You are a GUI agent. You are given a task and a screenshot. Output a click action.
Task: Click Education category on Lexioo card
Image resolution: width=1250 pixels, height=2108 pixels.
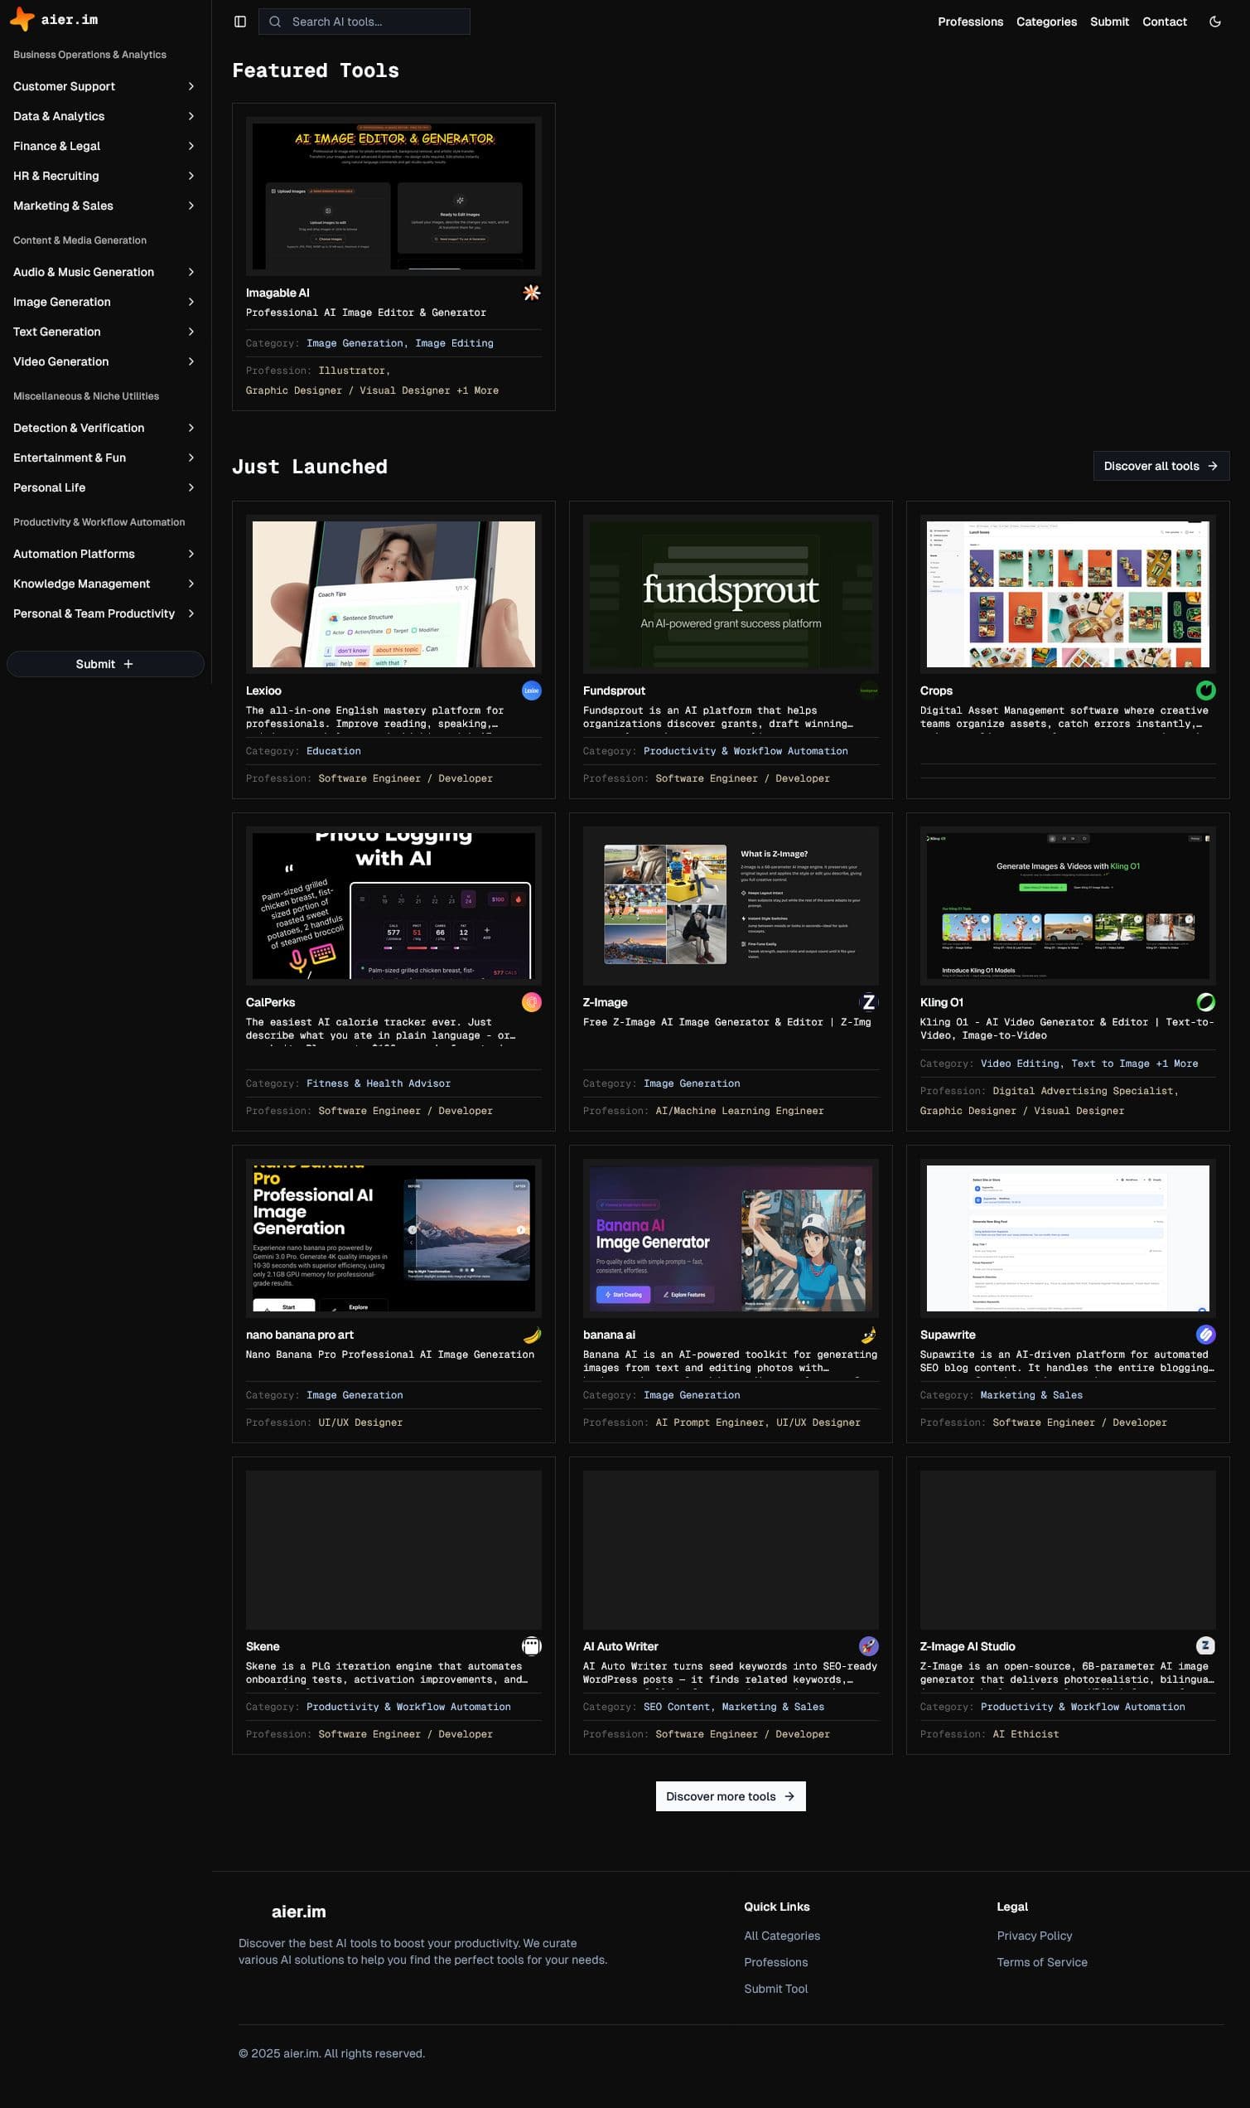click(334, 751)
